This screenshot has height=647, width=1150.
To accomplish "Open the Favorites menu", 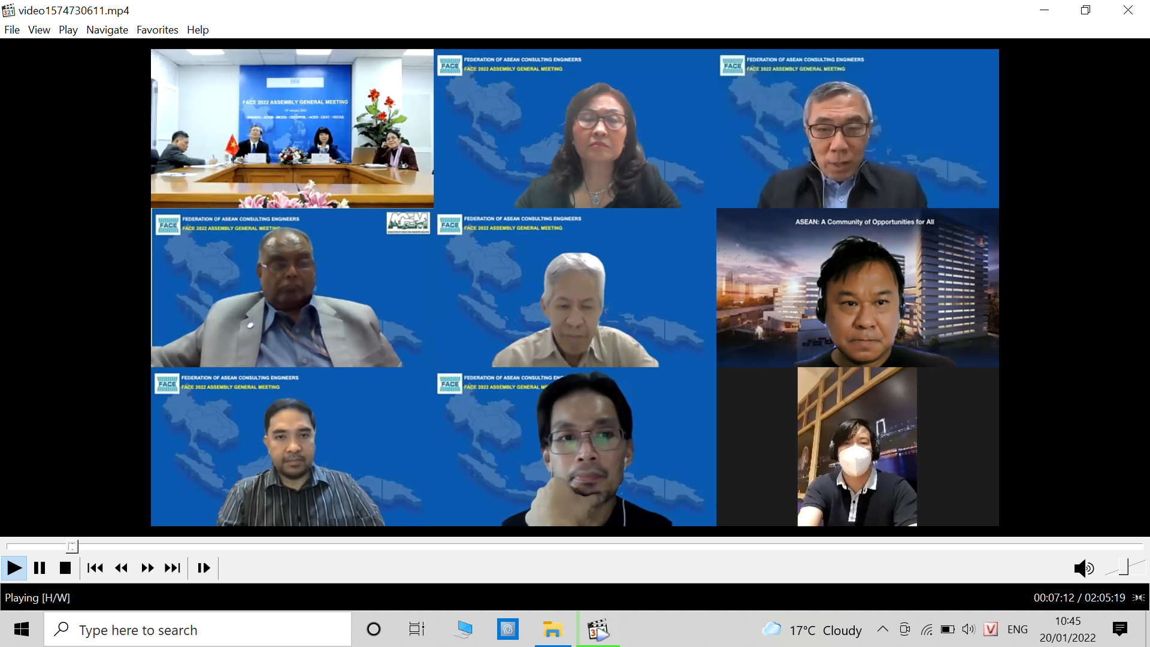I will 157,30.
